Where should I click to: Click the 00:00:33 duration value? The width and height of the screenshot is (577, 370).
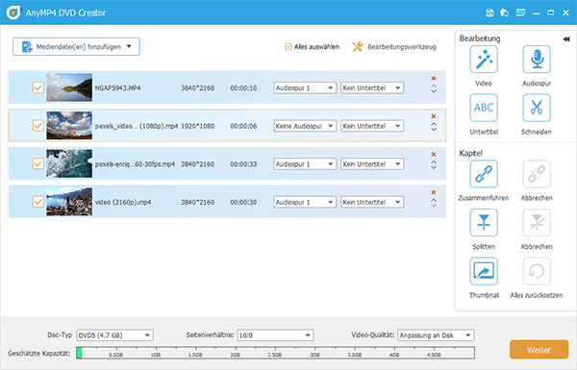pyautogui.click(x=243, y=164)
